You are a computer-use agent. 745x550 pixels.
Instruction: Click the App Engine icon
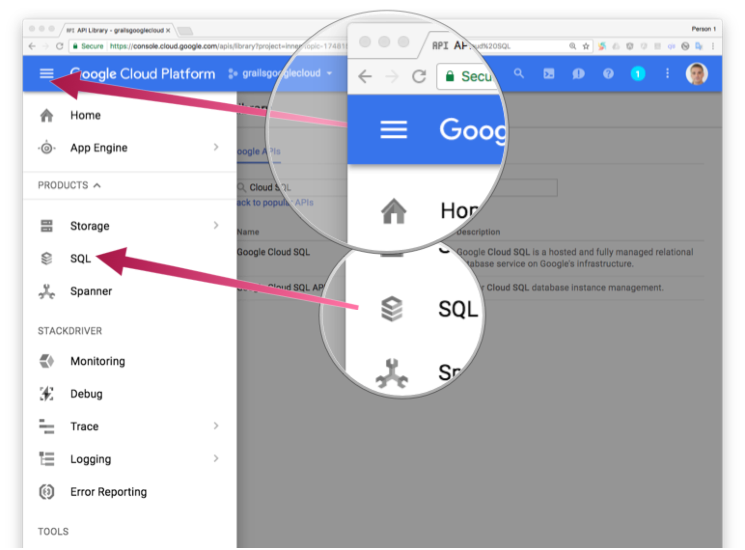[x=47, y=148]
